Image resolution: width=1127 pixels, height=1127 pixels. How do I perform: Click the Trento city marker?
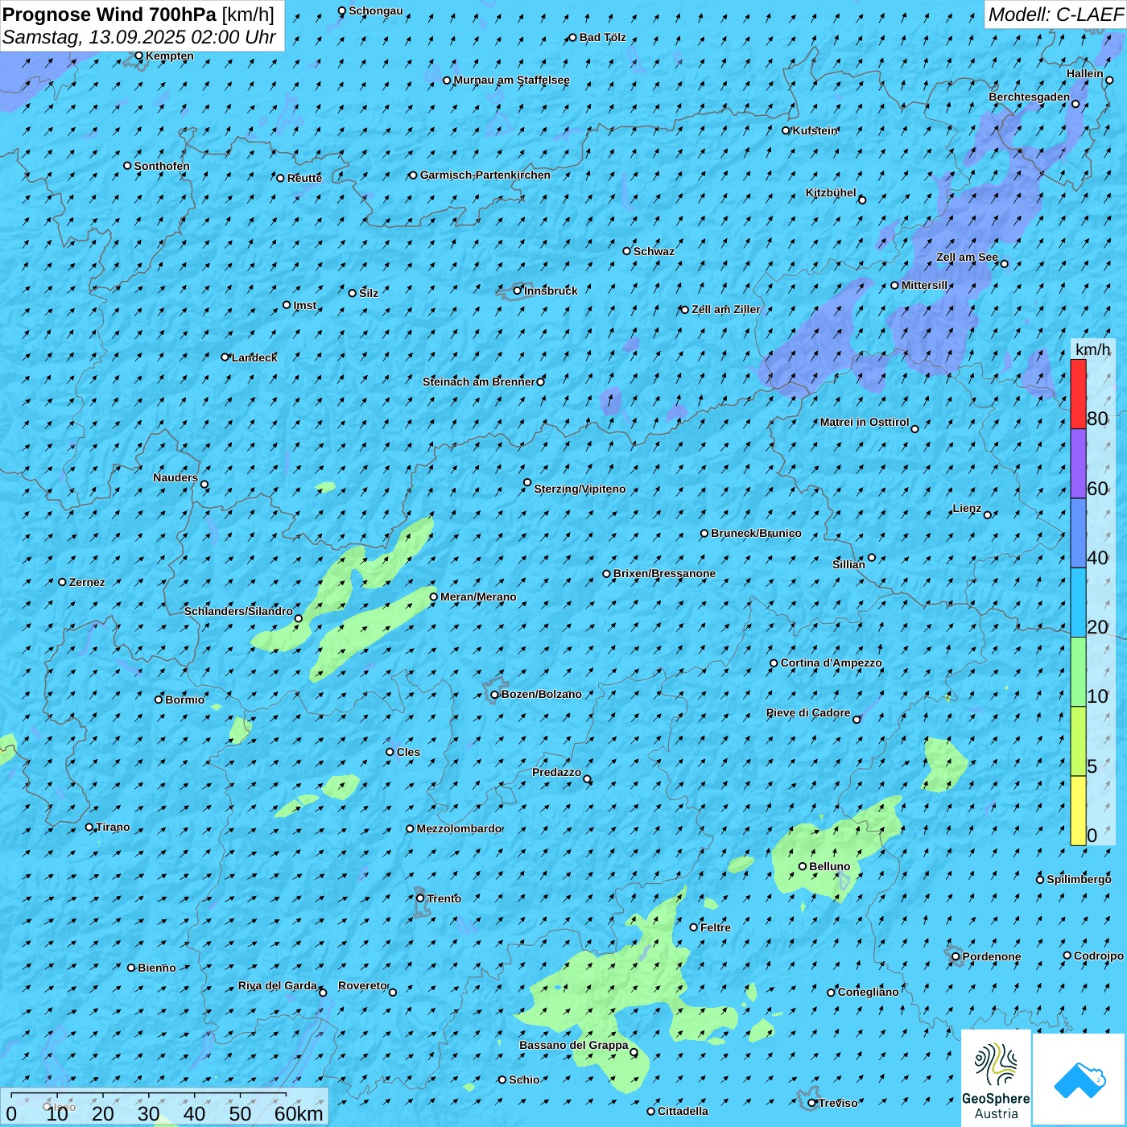pyautogui.click(x=420, y=898)
